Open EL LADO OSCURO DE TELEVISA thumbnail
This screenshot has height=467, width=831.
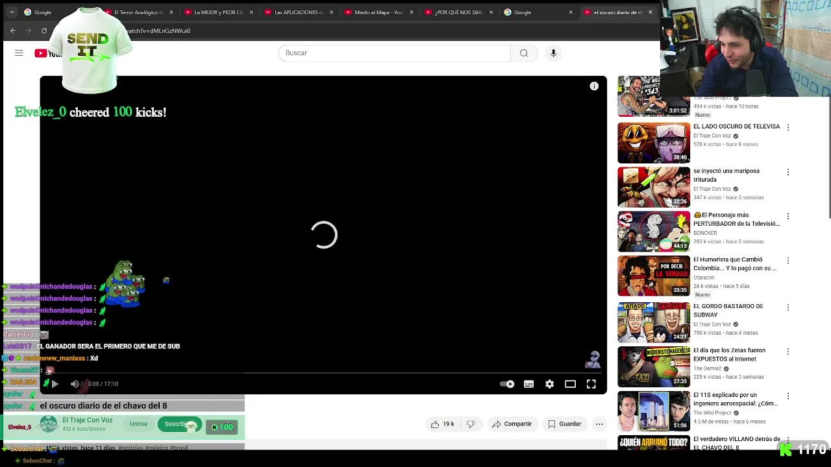(654, 143)
